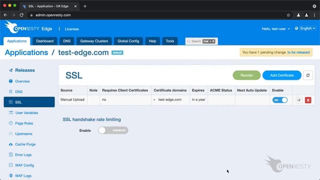Switch to the Applications tab
This screenshot has height=180, width=320.
(x=16, y=41)
